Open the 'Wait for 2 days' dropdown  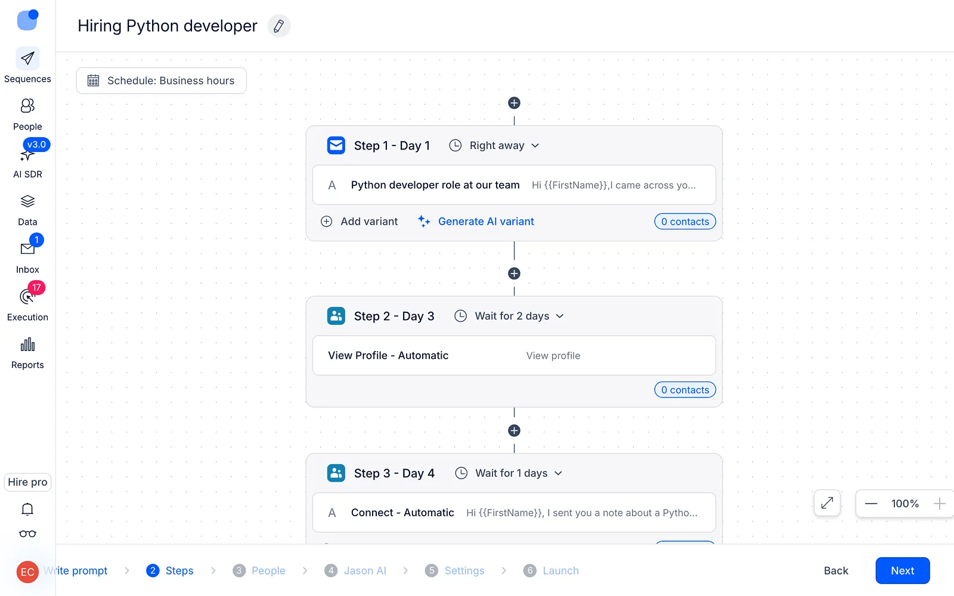pos(509,316)
